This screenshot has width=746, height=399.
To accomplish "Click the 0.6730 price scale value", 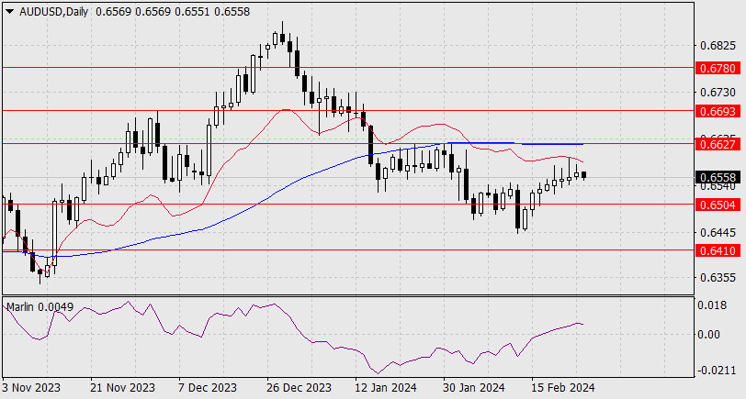I will tap(718, 92).
